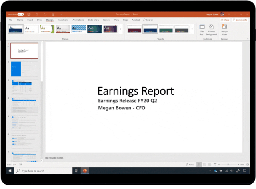Screen dimensions: 256x189
Task: Click the Format Background icon
Action: 211,29
